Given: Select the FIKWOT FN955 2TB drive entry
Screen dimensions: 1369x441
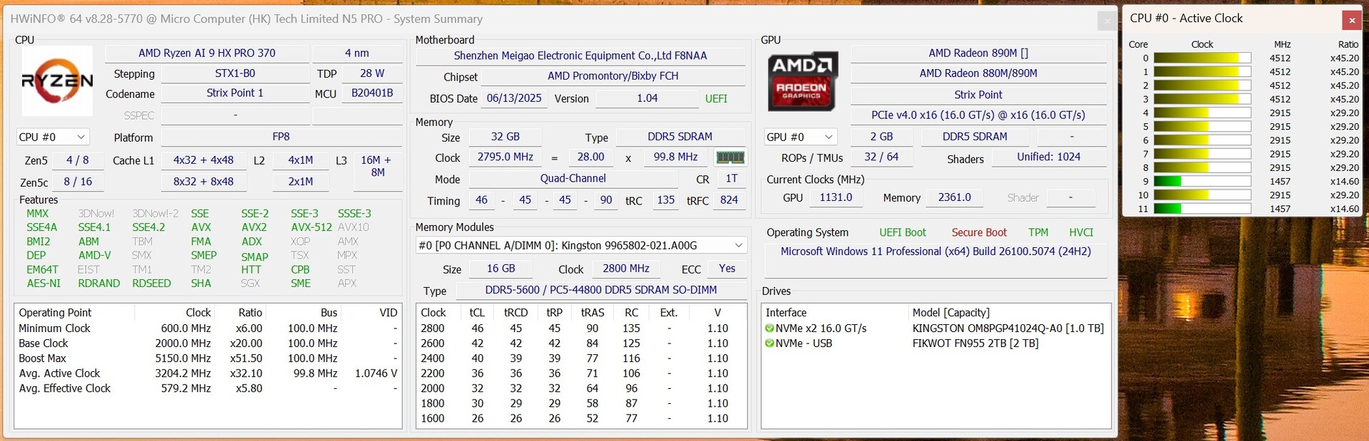Looking at the screenshot, I should 975,343.
